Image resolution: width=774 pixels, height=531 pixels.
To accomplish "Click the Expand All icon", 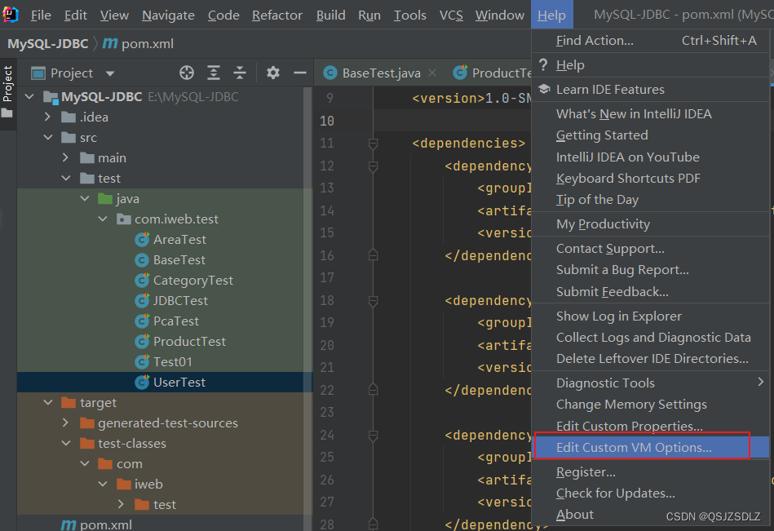I will (x=214, y=73).
